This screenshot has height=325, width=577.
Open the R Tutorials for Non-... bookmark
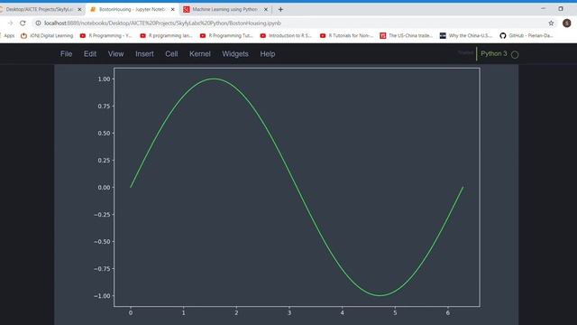click(x=346, y=35)
